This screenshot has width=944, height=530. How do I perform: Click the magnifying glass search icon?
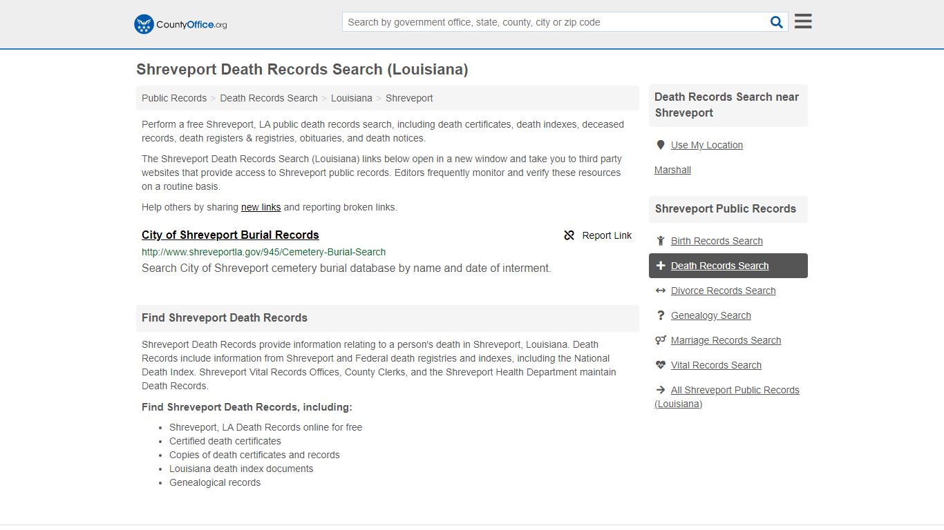coord(777,22)
